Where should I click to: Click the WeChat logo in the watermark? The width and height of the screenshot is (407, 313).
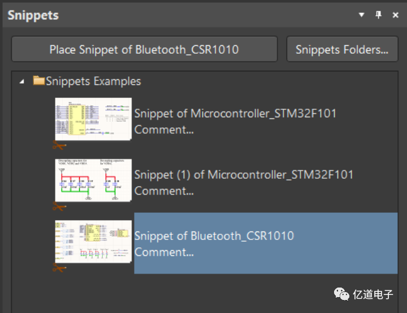point(341,294)
